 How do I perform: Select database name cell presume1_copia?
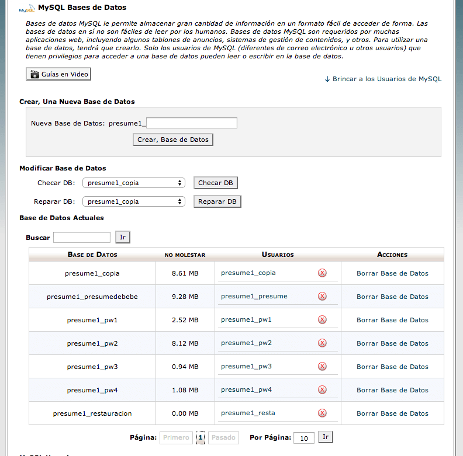92,273
